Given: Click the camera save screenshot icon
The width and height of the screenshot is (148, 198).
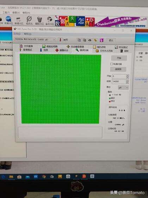Looking at the screenshot, I should (x=90, y=40).
